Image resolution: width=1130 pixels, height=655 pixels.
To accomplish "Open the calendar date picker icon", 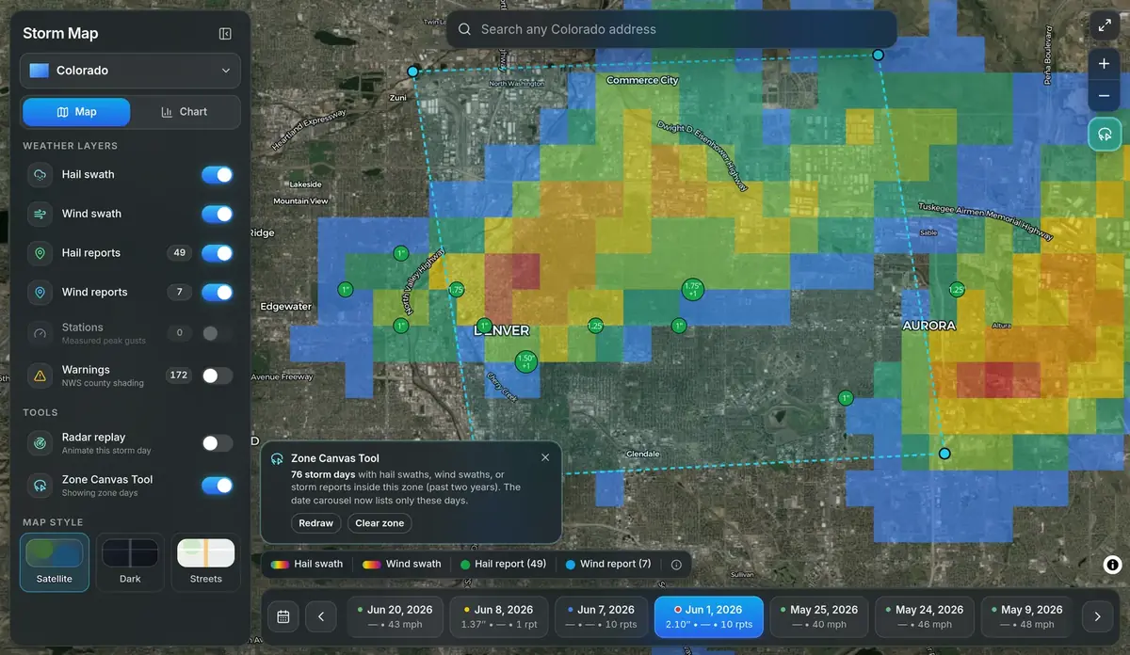I will 283,617.
